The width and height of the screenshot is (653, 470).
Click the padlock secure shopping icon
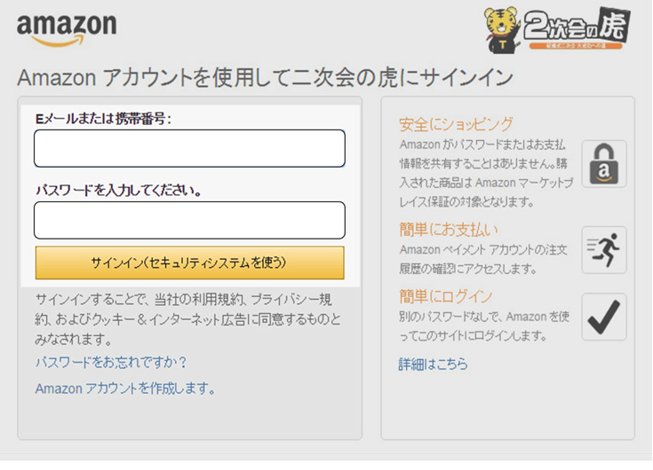coord(604,163)
